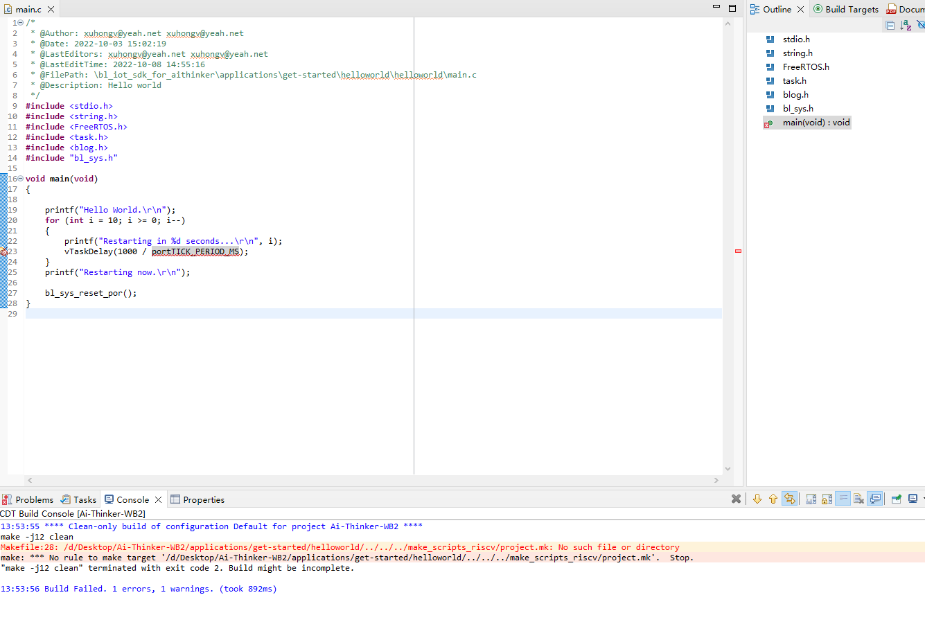Click the include icon beside stdio.h
Screen dimensions: 925x622
pos(770,39)
